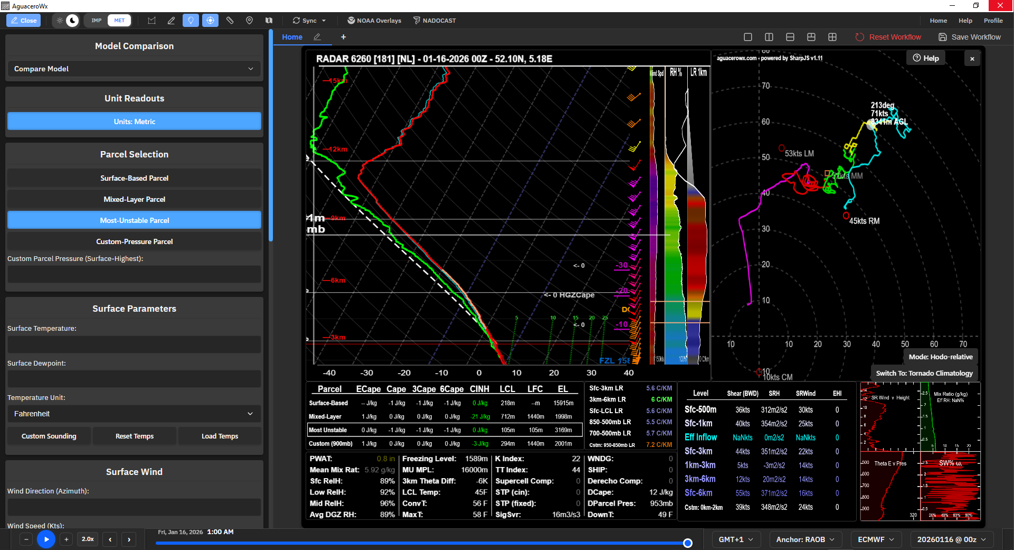The image size is (1014, 550).
Task: Adjust the timeline slider handle
Action: click(687, 543)
